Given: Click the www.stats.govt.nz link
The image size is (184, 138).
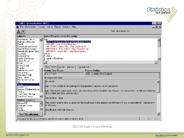Looking at the screenshot, I should click(x=17, y=135).
